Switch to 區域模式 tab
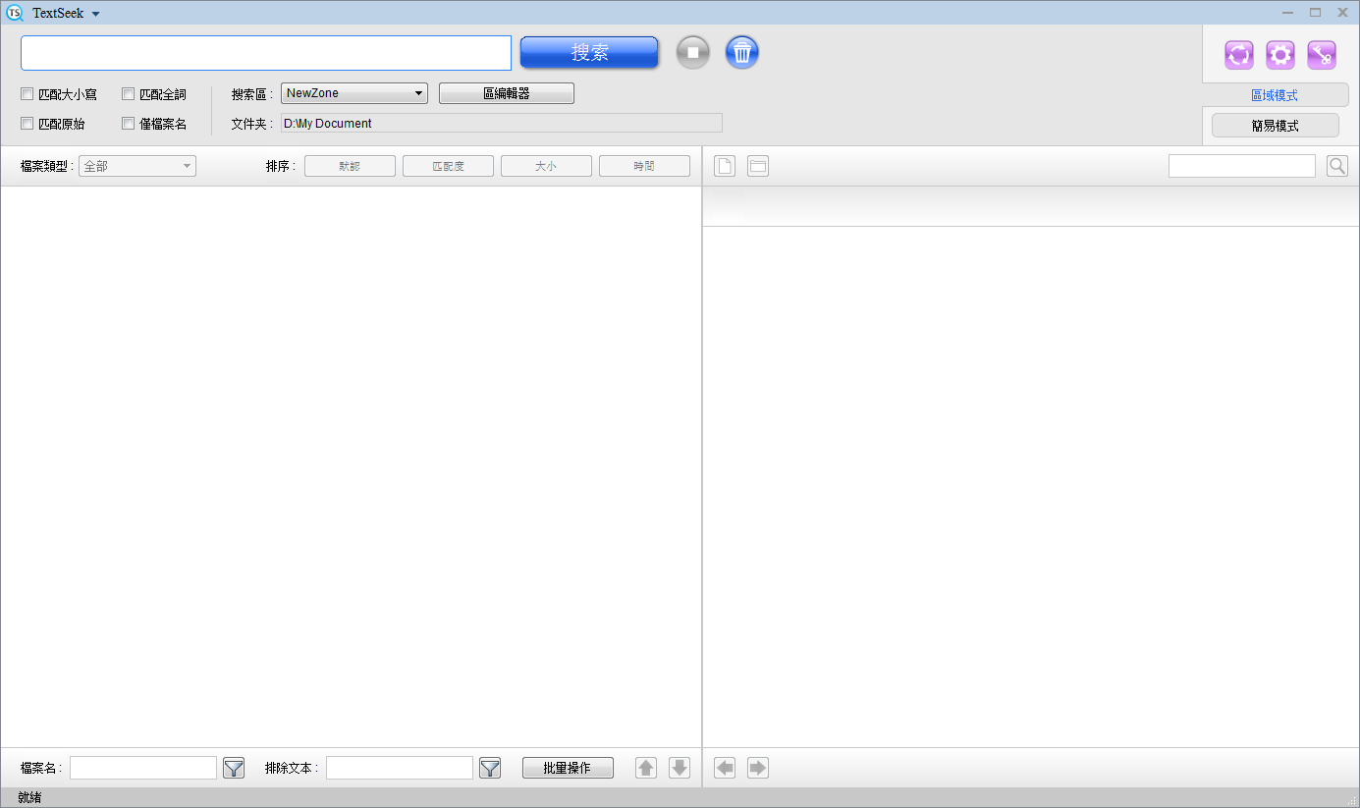The image size is (1360, 808). (x=1274, y=95)
